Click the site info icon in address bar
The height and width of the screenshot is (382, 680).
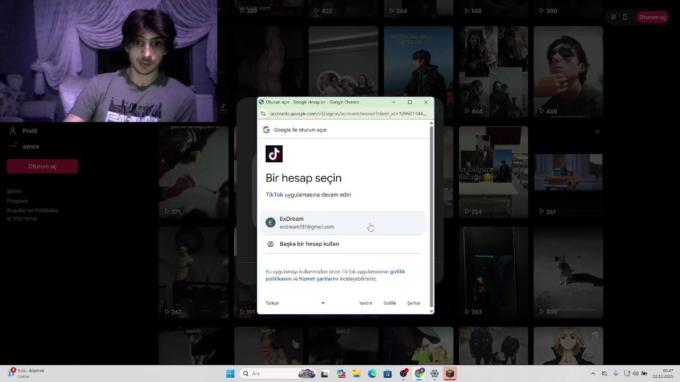263,114
